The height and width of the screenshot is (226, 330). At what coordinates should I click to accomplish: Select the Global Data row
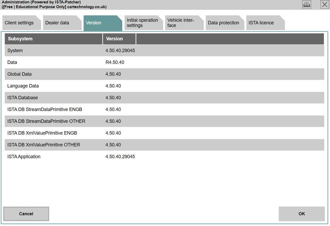(164, 74)
